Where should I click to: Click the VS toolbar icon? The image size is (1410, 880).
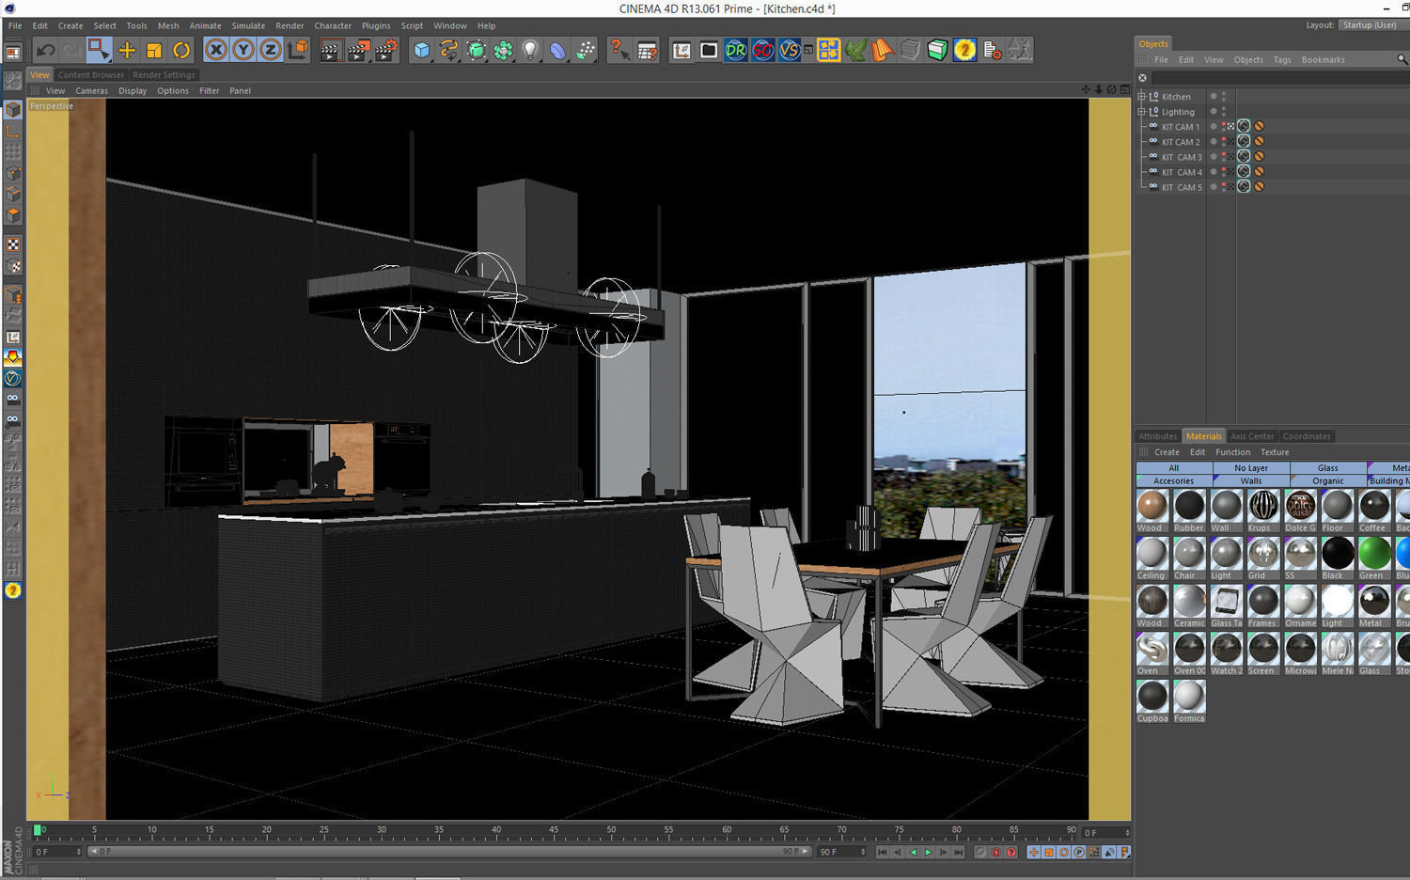point(790,50)
